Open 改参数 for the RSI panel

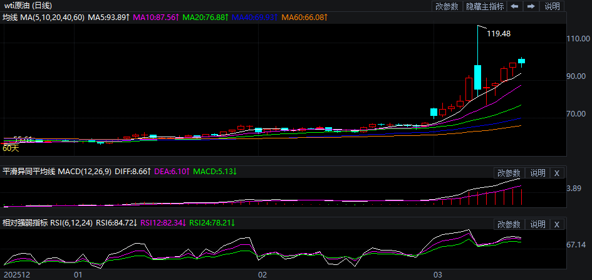pos(509,224)
